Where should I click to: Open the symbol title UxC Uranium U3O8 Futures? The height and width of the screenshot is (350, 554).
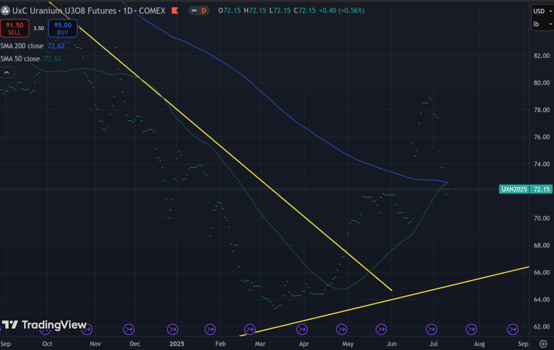click(x=64, y=11)
